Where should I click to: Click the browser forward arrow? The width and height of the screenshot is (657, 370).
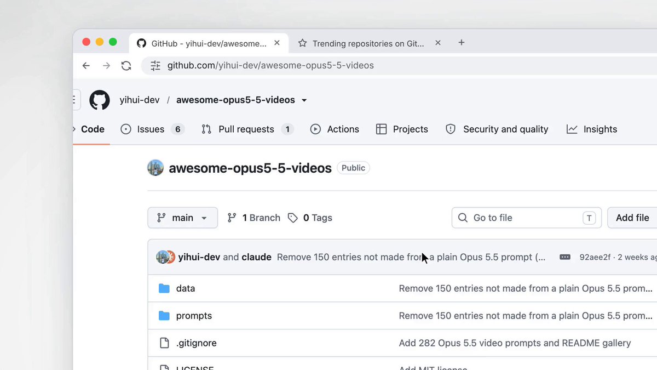(106, 66)
